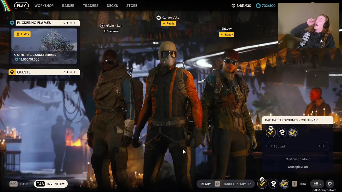Click the Dam Battlegrounds - Cold Snap header
Image resolution: width=342 pixels, height=192 pixels.
click(298, 120)
